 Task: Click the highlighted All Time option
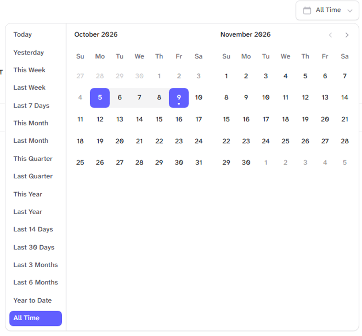coord(35,318)
